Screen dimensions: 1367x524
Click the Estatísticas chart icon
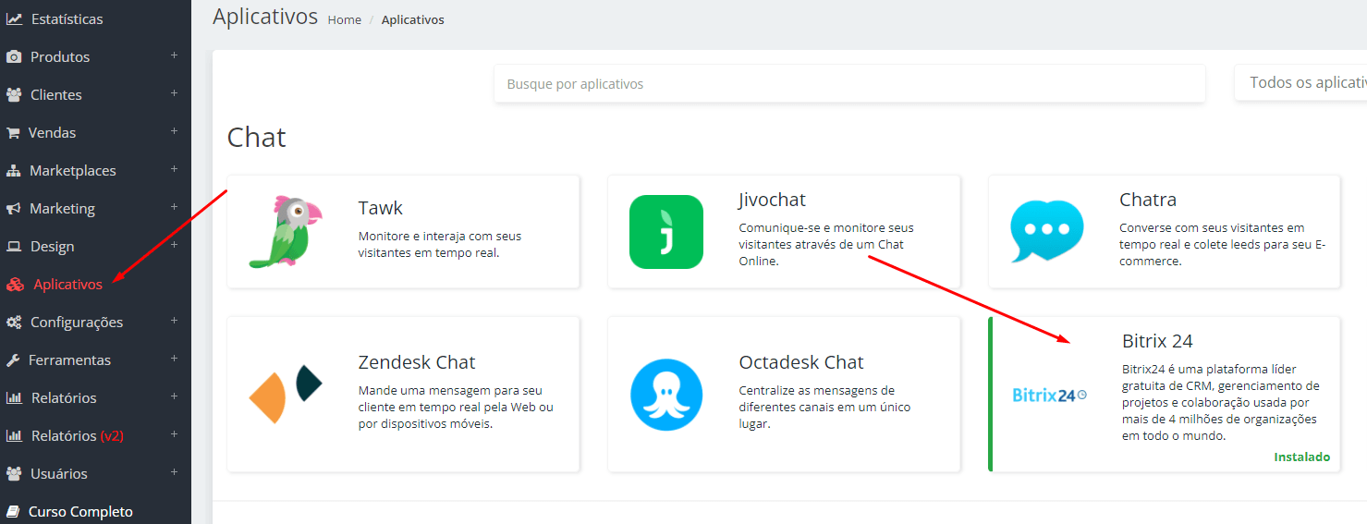coord(14,18)
